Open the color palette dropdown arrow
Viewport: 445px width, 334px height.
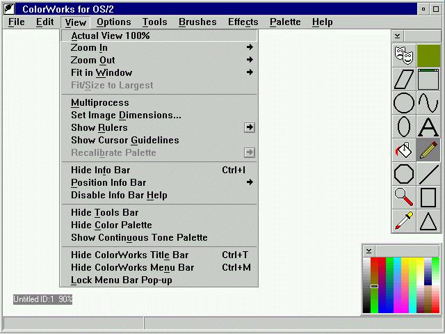[x=369, y=251]
